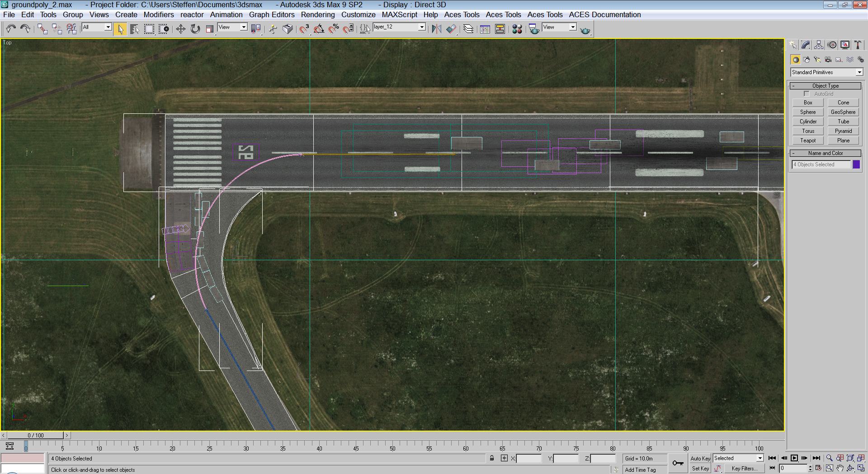Open the named selection sets layer_12 dropdown

(x=422, y=27)
